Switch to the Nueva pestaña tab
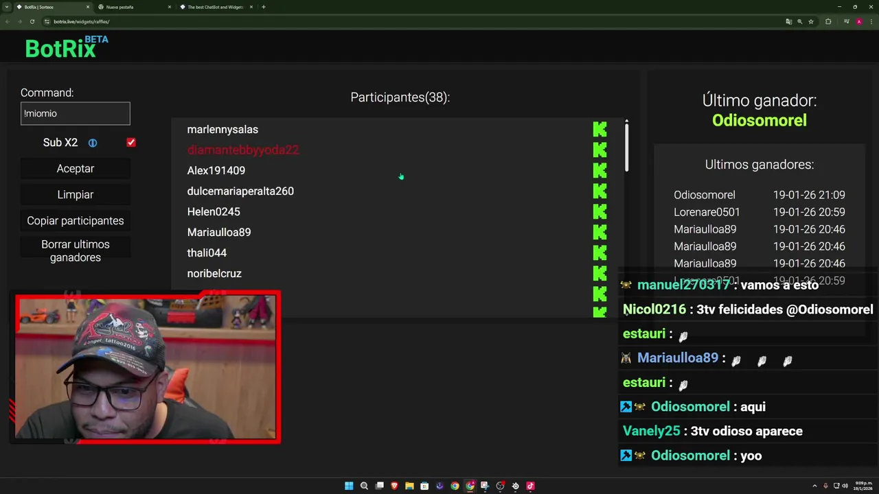This screenshot has height=494, width=879. 133,7
